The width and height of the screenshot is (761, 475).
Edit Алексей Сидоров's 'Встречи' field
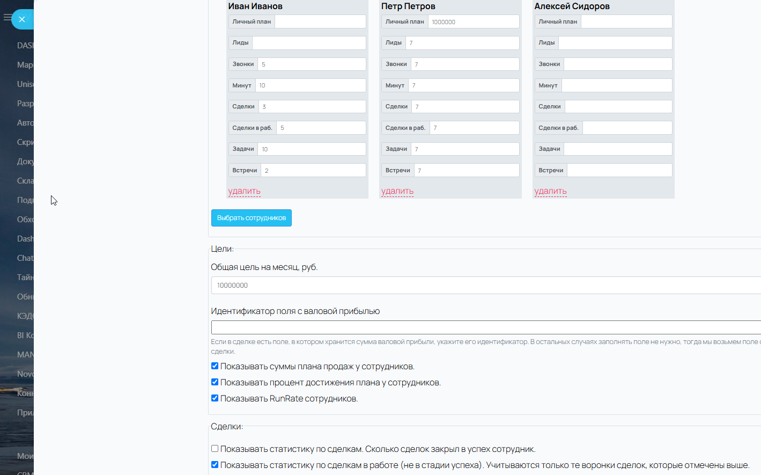tap(620, 170)
